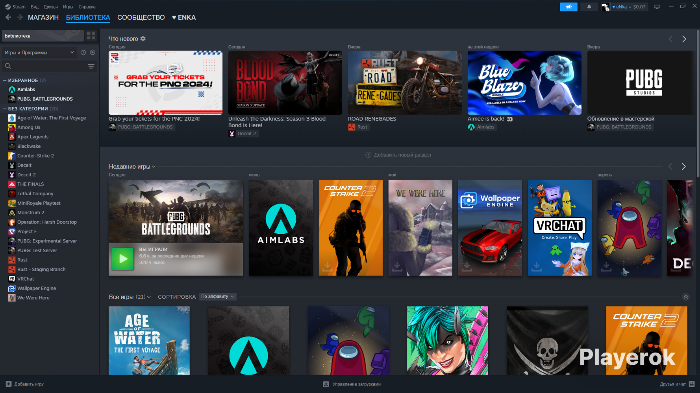Click the Библиотека home button
The width and height of the screenshot is (700, 393).
pos(43,36)
